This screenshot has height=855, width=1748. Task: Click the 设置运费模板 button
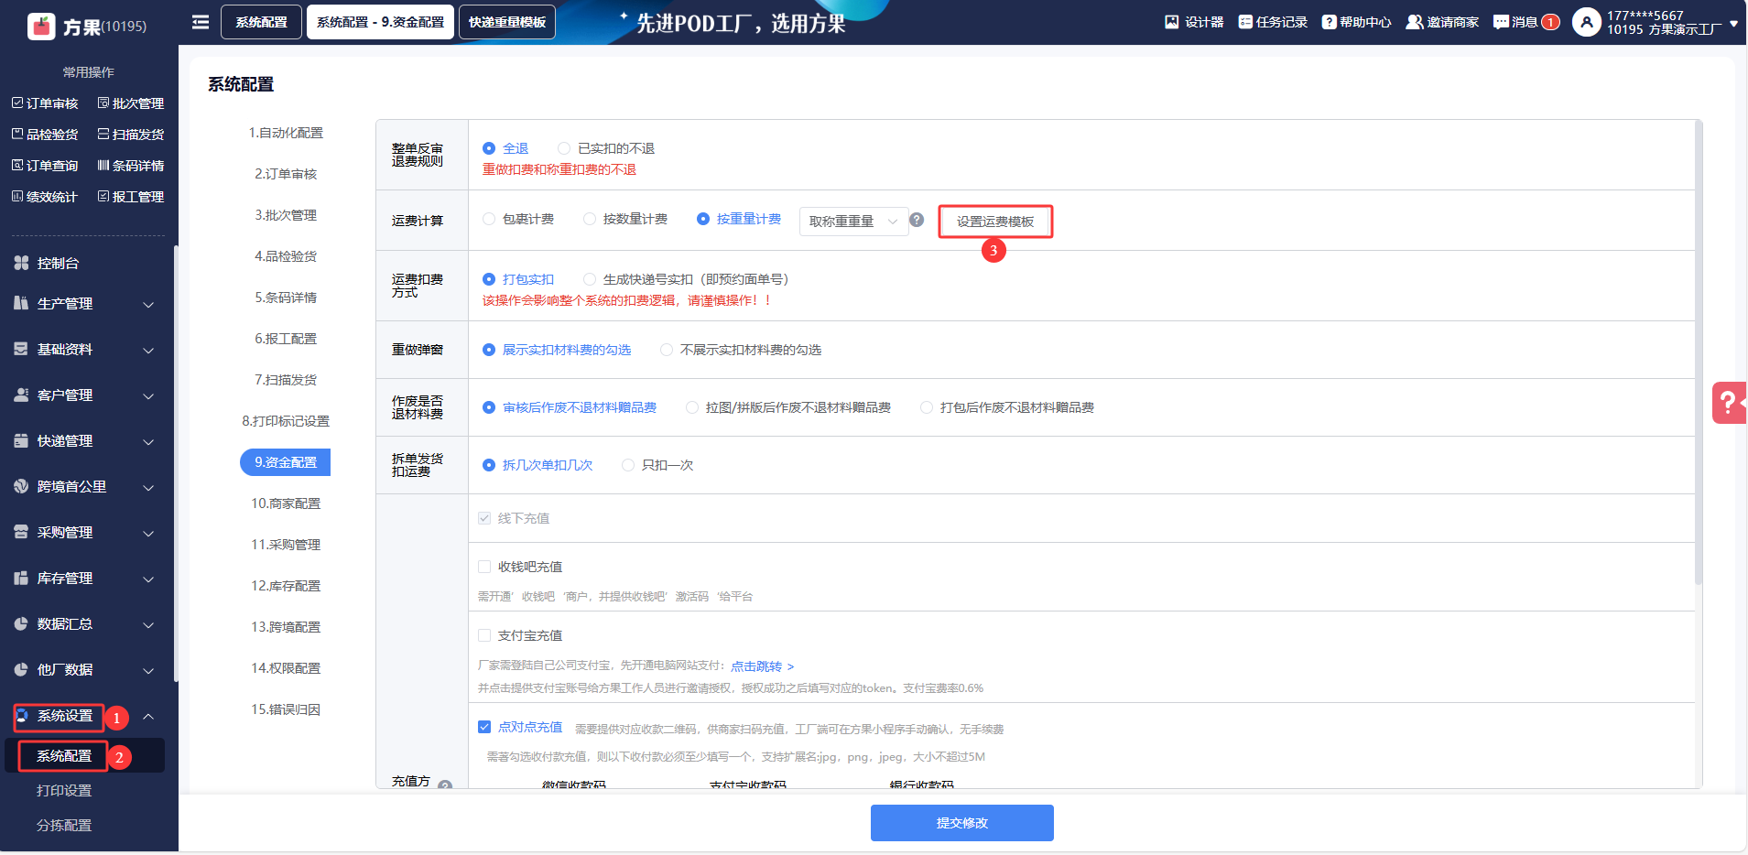995,222
